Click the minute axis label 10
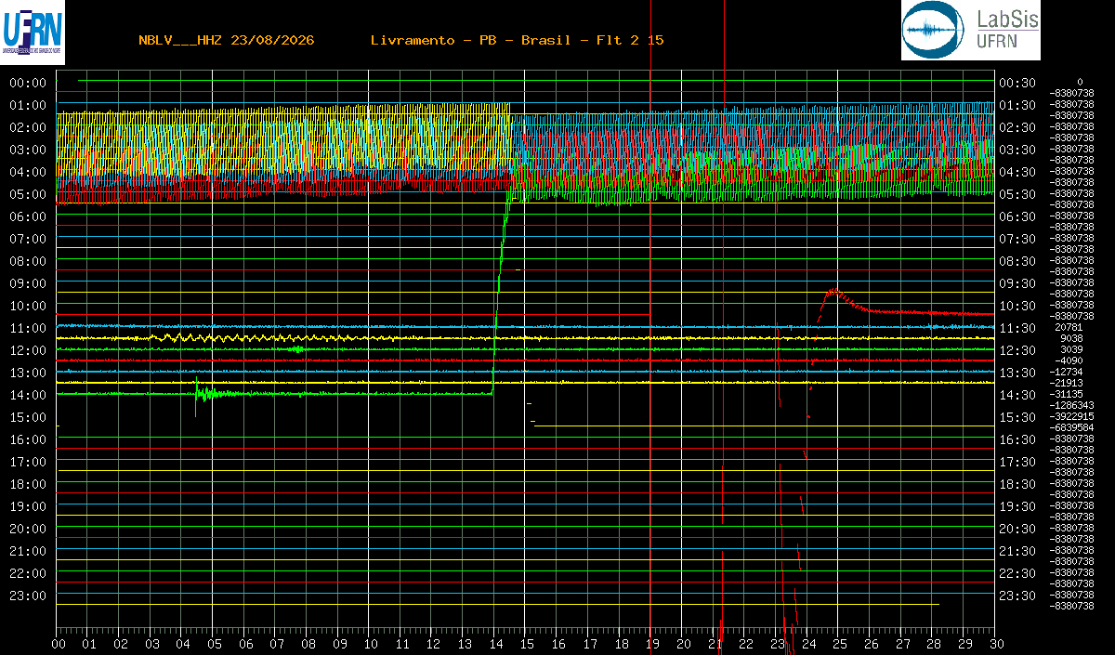Viewport: 1115px width, 655px height. point(371,644)
